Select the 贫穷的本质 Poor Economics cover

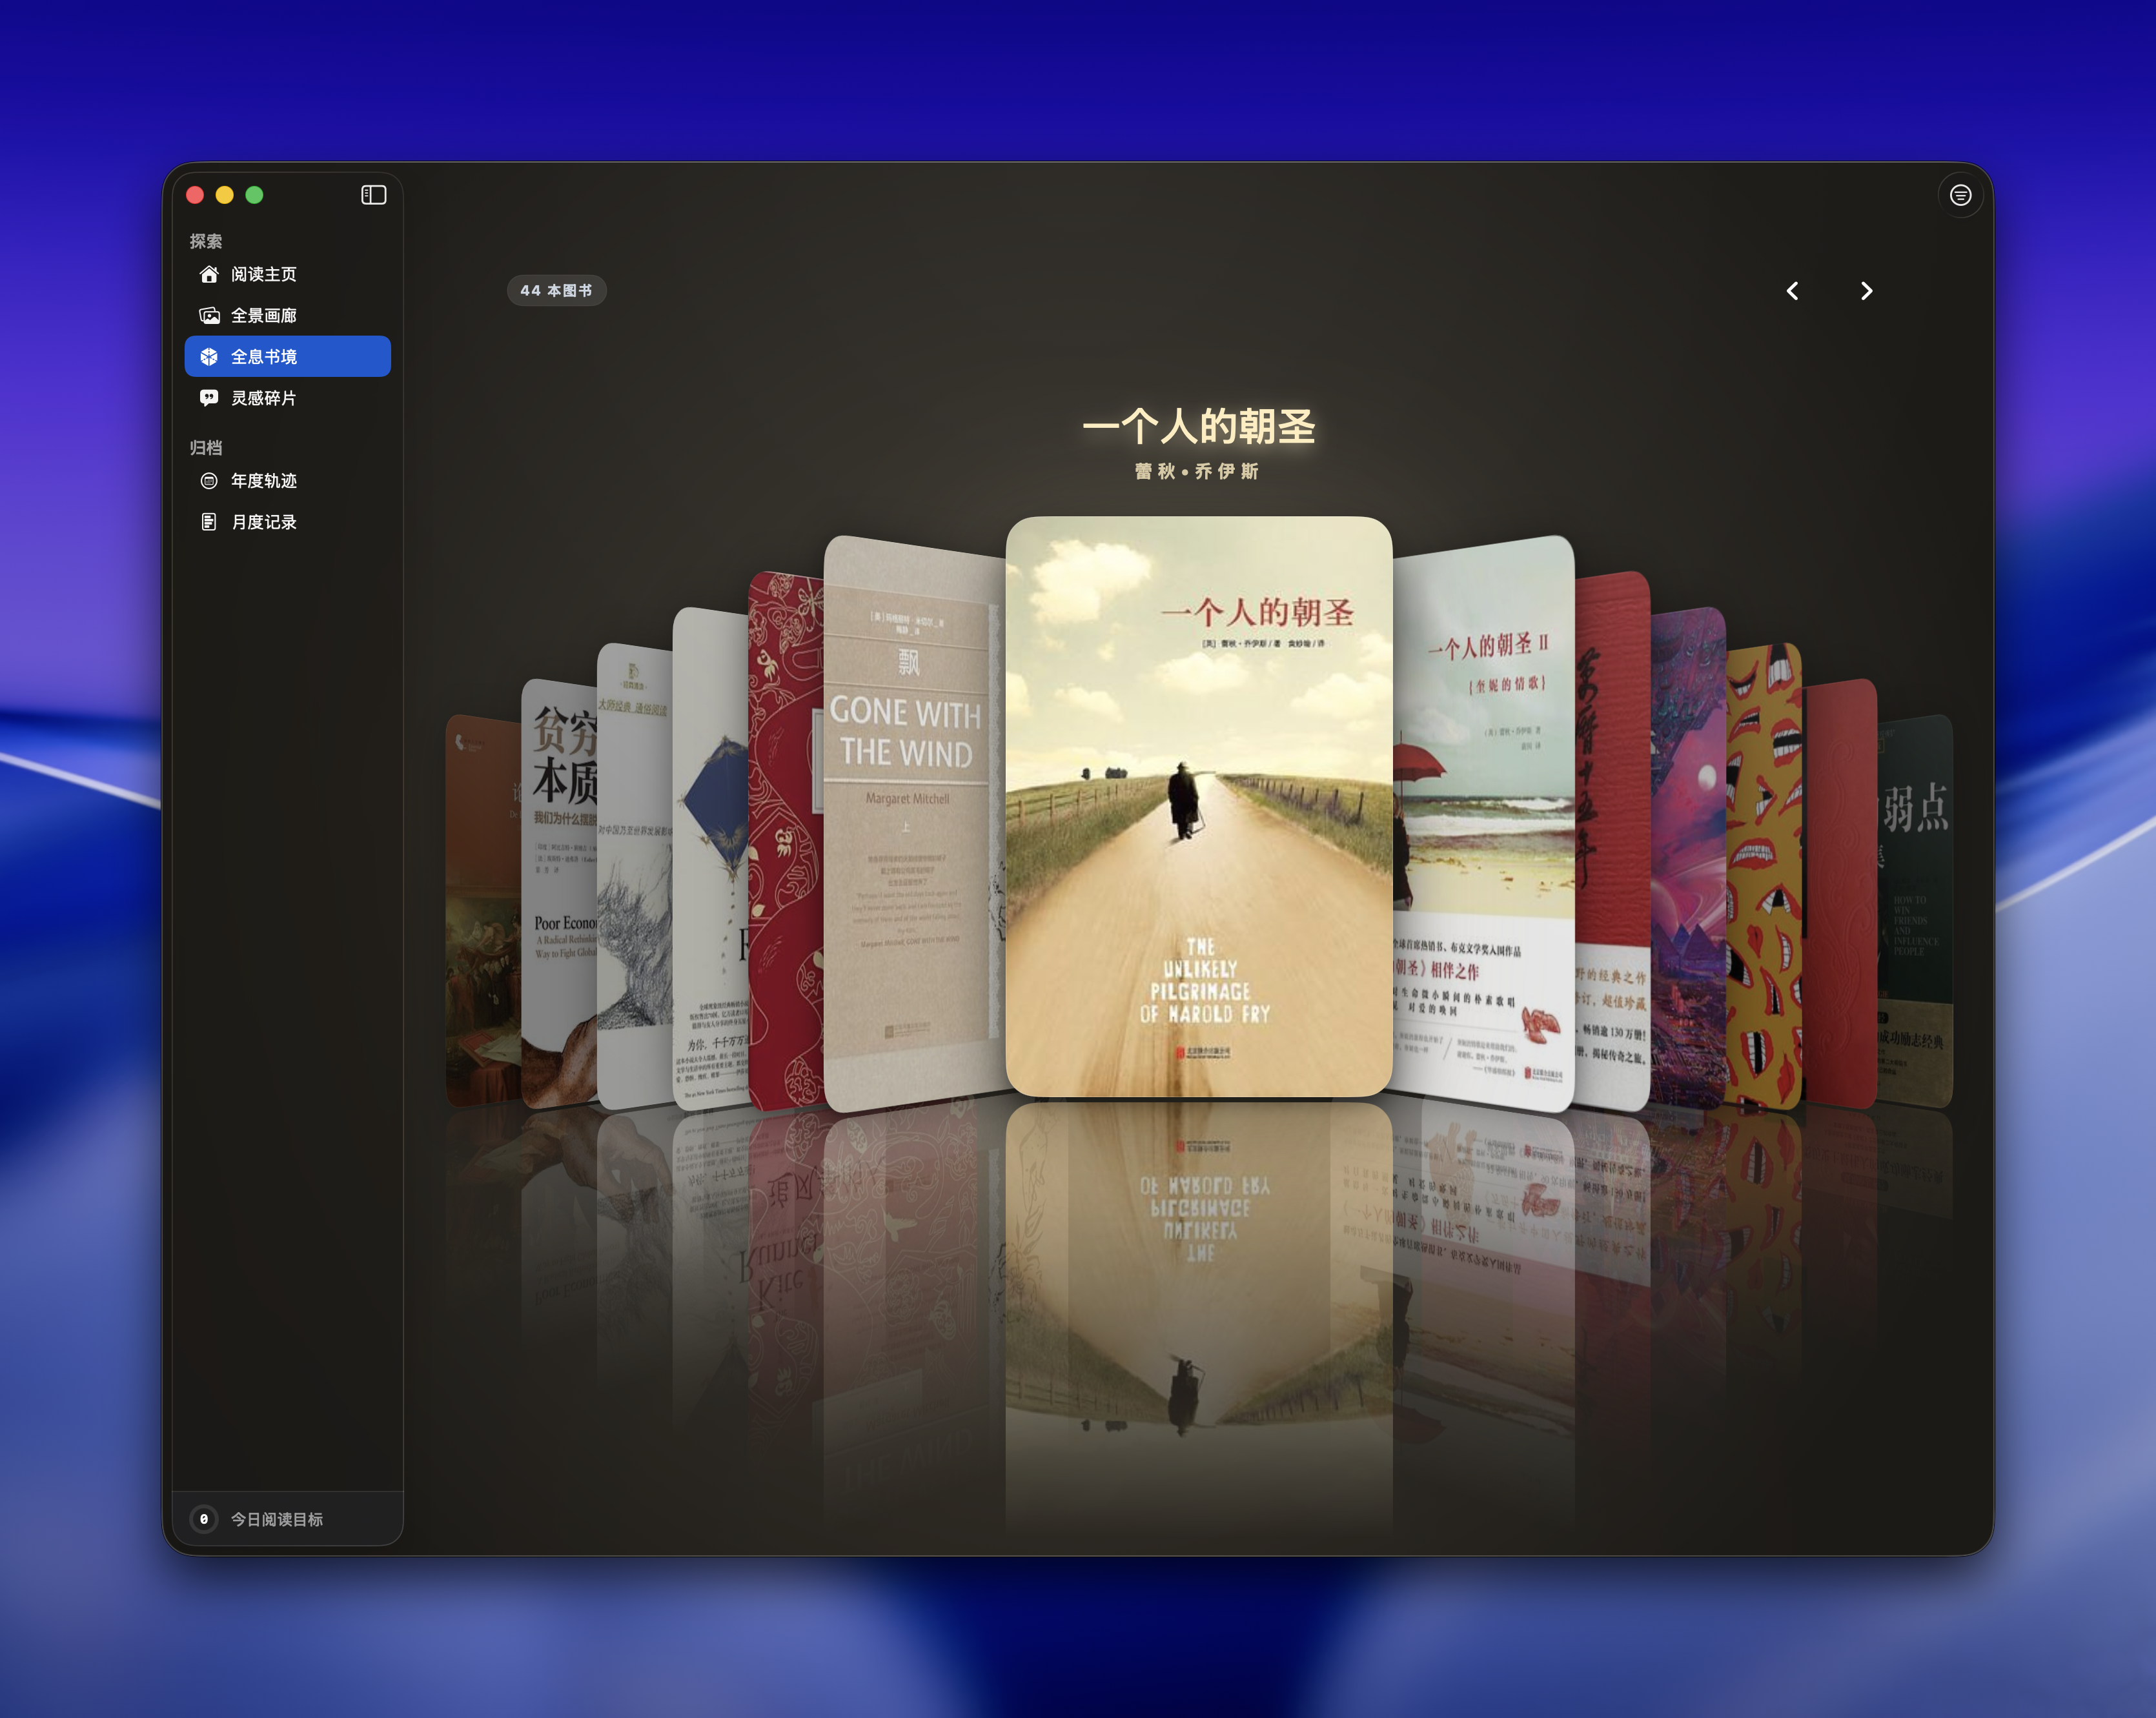[x=559, y=893]
